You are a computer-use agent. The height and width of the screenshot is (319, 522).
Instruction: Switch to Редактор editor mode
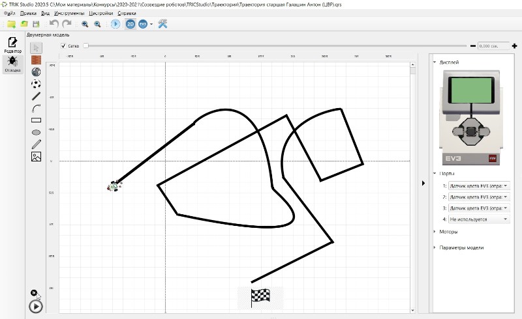click(12, 45)
